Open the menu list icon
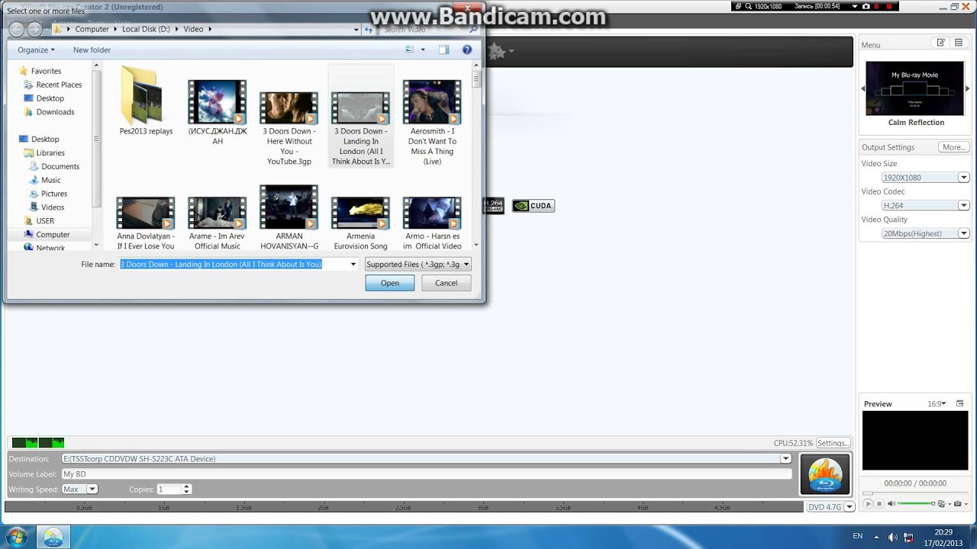 [958, 43]
